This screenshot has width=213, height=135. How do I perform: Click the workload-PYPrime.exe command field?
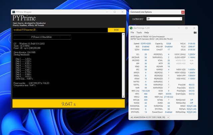pos(60,30)
